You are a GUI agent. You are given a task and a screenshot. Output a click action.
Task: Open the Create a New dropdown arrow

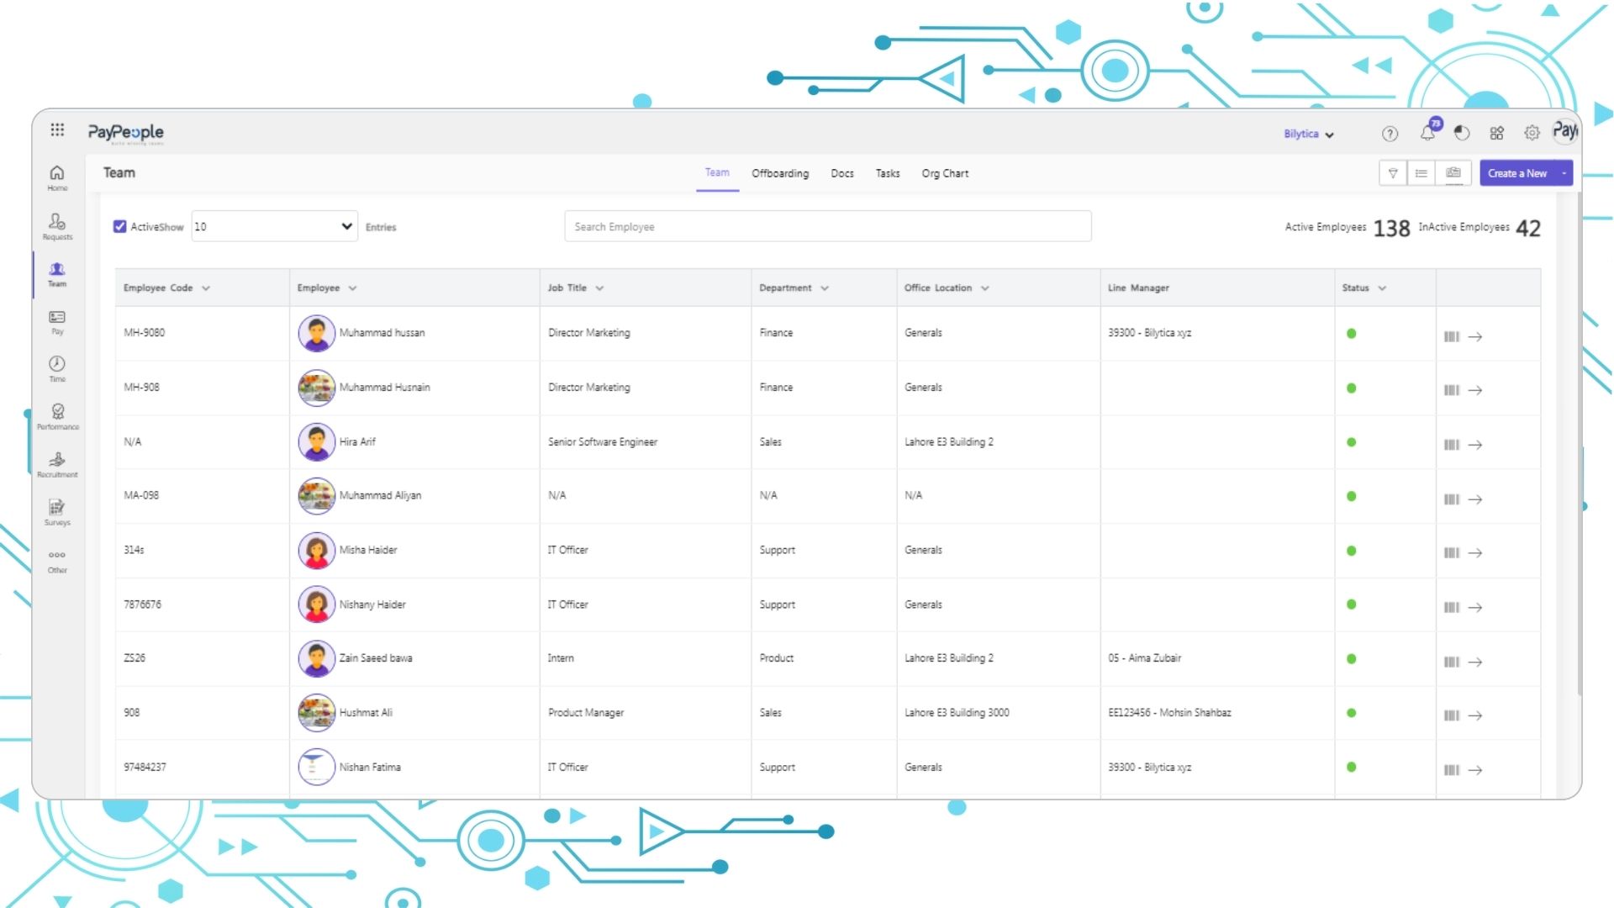coord(1564,173)
